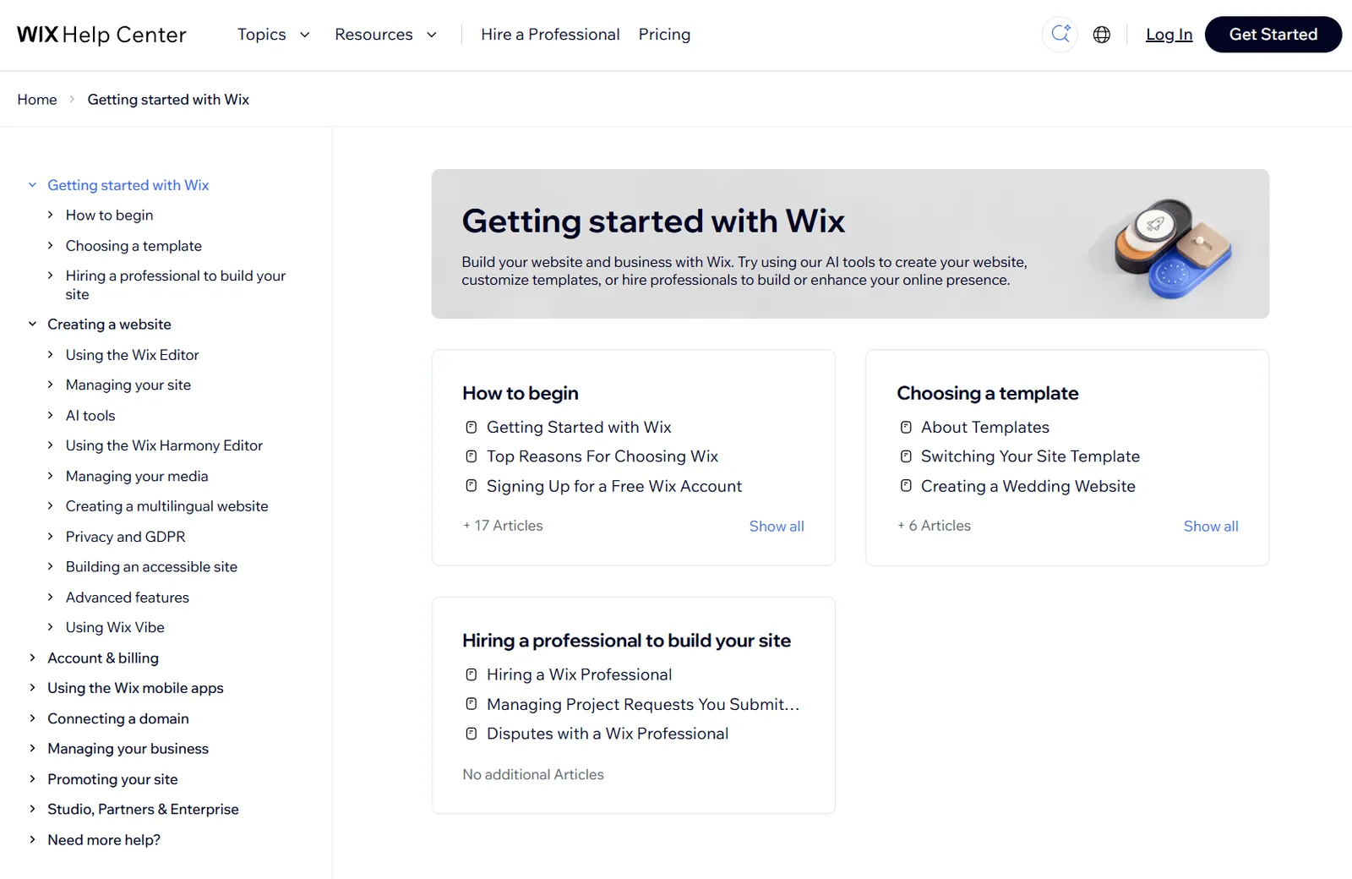Show all How to begin articles
The image size is (1352, 879).
pyautogui.click(x=777, y=526)
